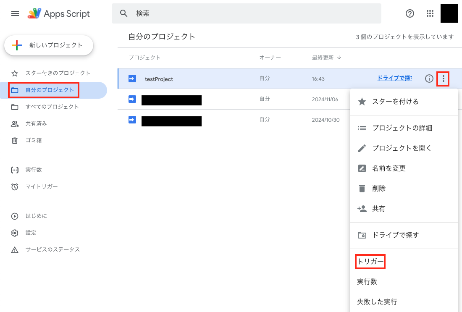Open the ドライブで探す link for testProject
Screen dimensions: 462x312
pos(394,79)
